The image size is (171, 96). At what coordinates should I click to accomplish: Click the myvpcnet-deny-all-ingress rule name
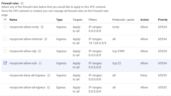27,75
